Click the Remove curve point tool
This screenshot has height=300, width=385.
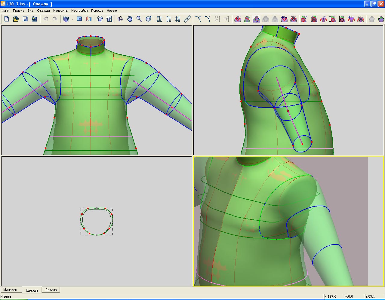(x=208, y=19)
